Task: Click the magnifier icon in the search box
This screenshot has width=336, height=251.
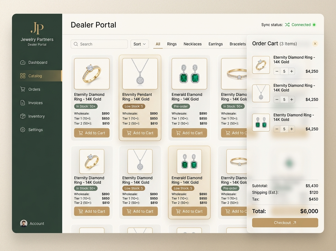Action: 76,44
